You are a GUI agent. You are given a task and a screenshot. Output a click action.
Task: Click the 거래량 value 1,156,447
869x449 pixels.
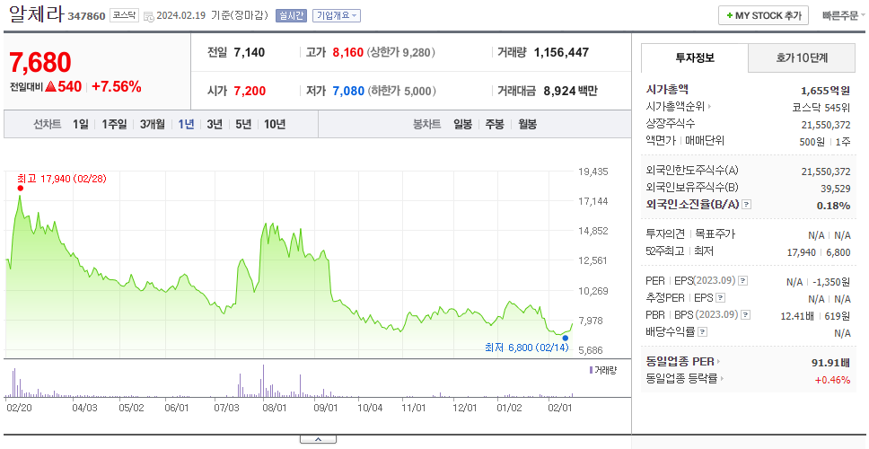point(561,53)
